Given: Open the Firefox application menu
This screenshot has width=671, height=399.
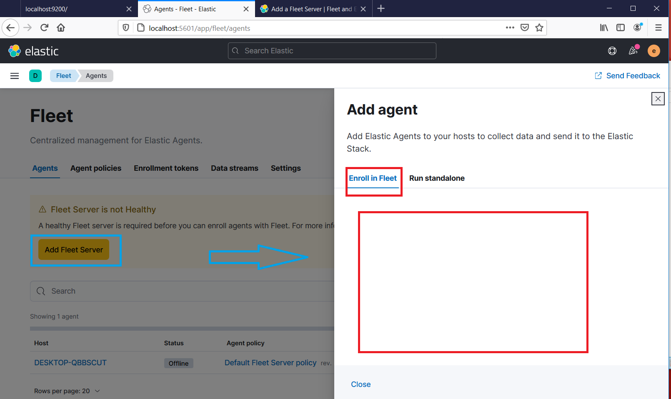Looking at the screenshot, I should (658, 27).
